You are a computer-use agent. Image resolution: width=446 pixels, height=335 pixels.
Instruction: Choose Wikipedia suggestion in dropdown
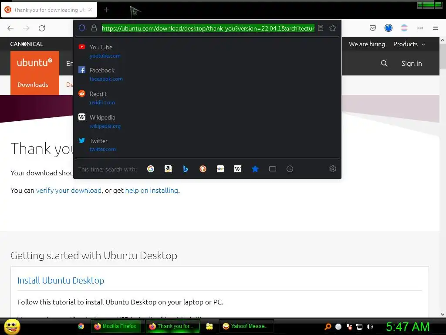pyautogui.click(x=207, y=121)
